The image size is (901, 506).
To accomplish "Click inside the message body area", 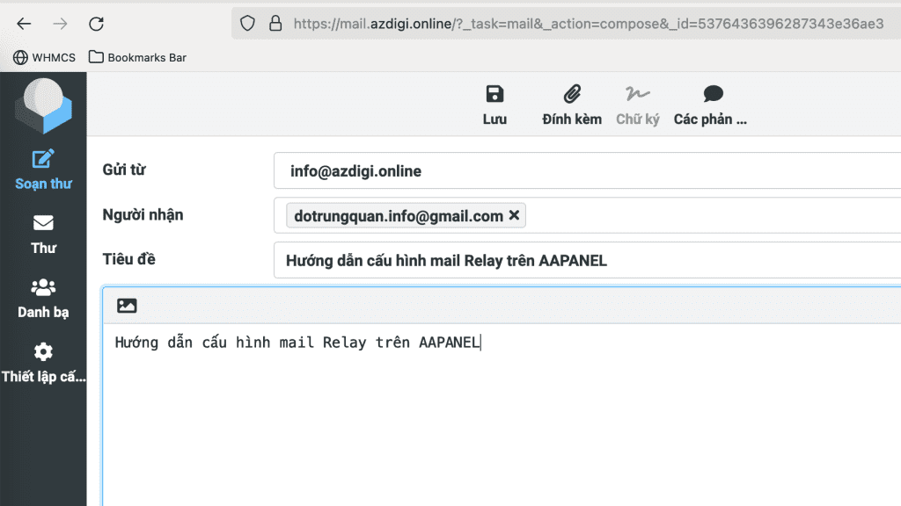I will pyautogui.click(x=502, y=413).
